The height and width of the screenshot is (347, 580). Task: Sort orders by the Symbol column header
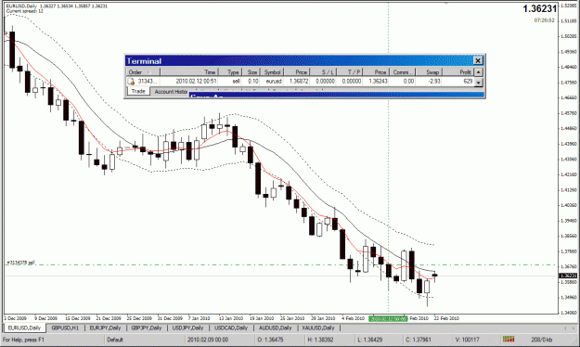[272, 72]
